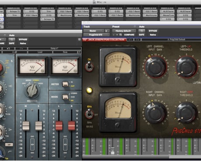Screen dimensions: 201x166
Task: Click the S channel fader handle
Action: [x=38, y=125]
